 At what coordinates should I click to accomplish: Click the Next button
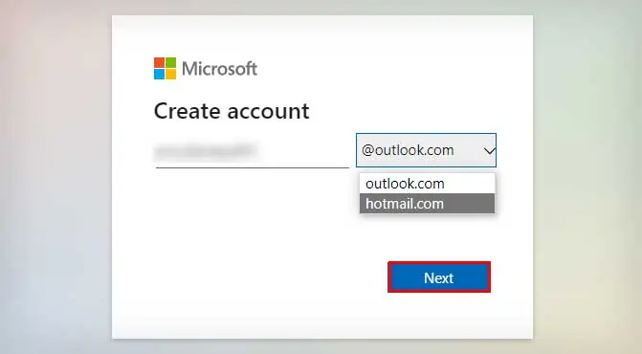[439, 277]
